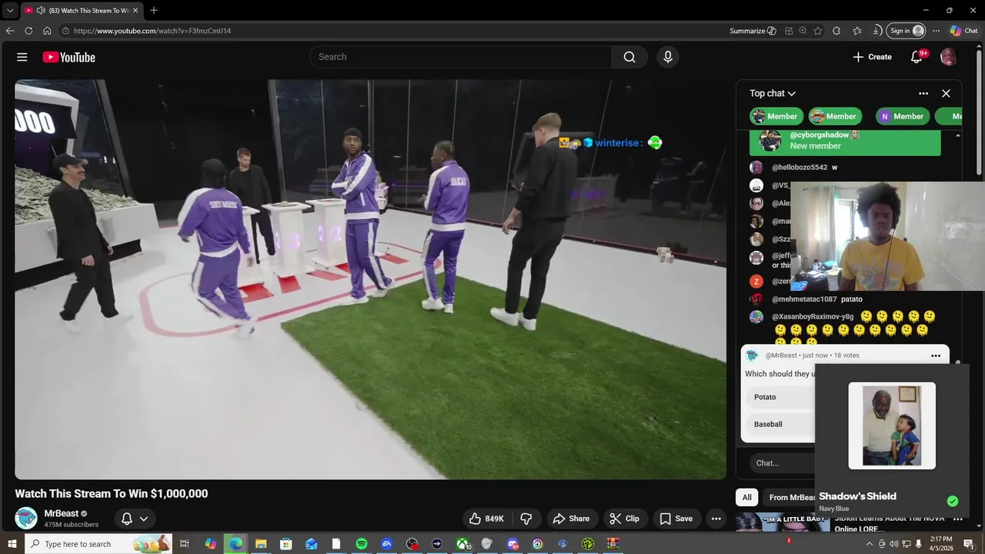Open Microsoft Store from taskbar
The image size is (985, 554).
click(285, 544)
